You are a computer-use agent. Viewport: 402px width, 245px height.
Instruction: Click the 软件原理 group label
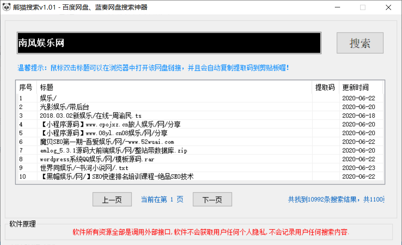click(23, 224)
